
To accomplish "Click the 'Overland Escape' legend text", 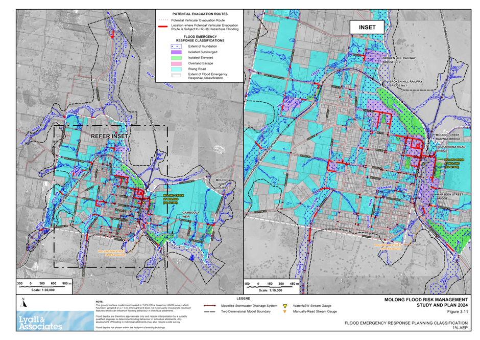I will click(201, 63).
